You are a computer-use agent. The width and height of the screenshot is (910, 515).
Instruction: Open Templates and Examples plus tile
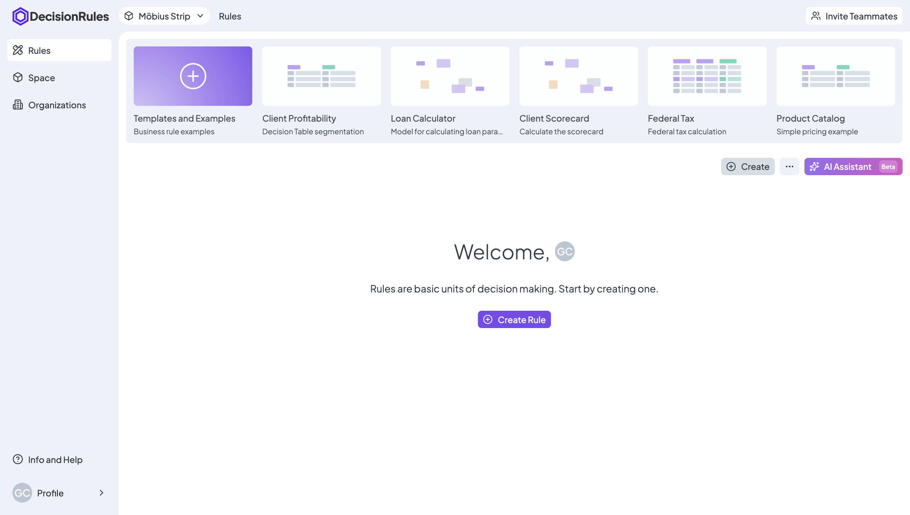tap(193, 76)
